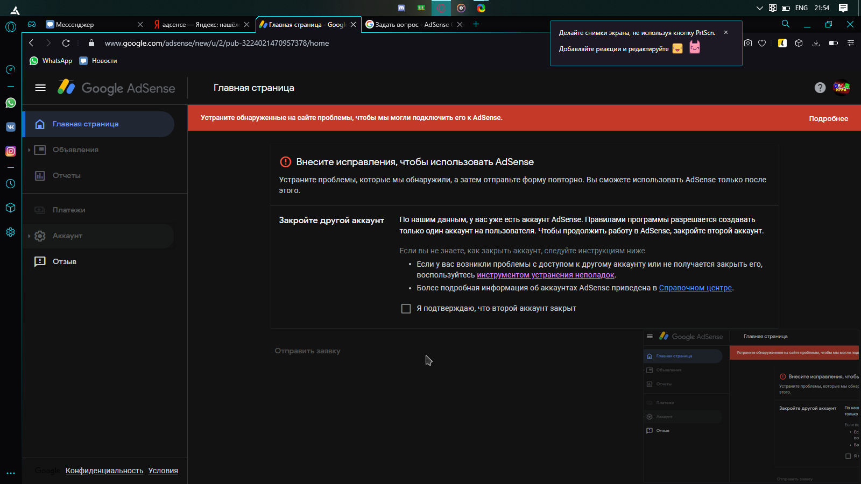The height and width of the screenshot is (484, 861).
Task: Open the Easy Setup sliders icon
Action: (851, 43)
